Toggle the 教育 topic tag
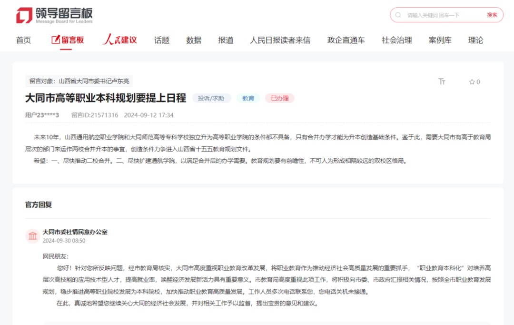514x325 pixels. pos(248,98)
